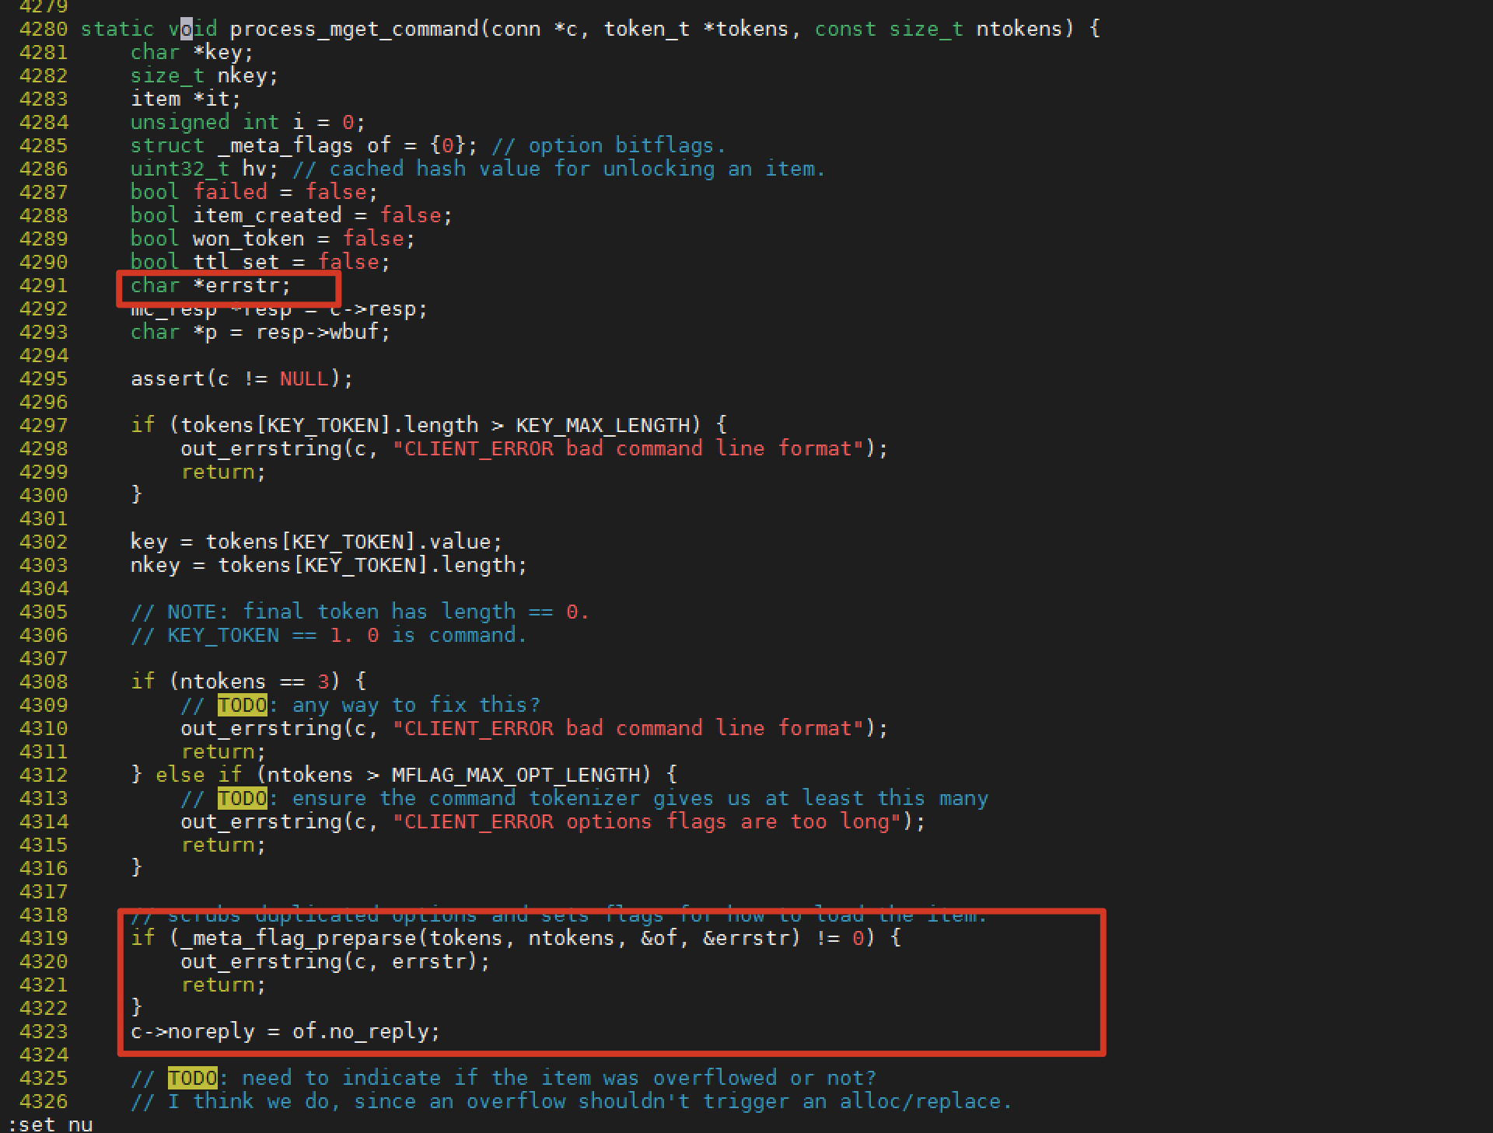Place cursor on process_mget_command function name
Image resolution: width=1493 pixels, height=1133 pixels.
coord(354,30)
